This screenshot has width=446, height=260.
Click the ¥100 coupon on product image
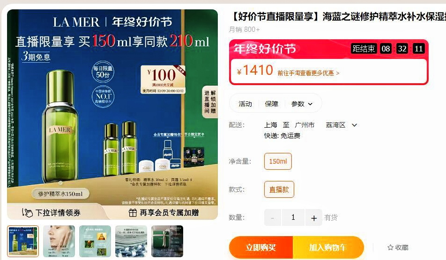[x=163, y=80]
